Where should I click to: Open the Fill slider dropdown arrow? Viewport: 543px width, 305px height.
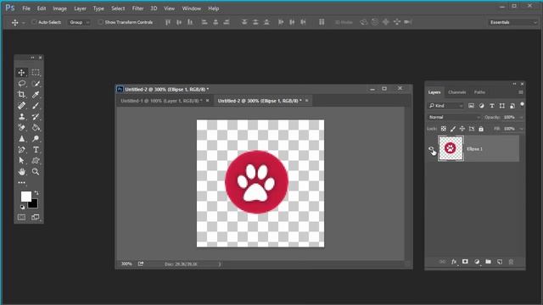[x=521, y=129]
